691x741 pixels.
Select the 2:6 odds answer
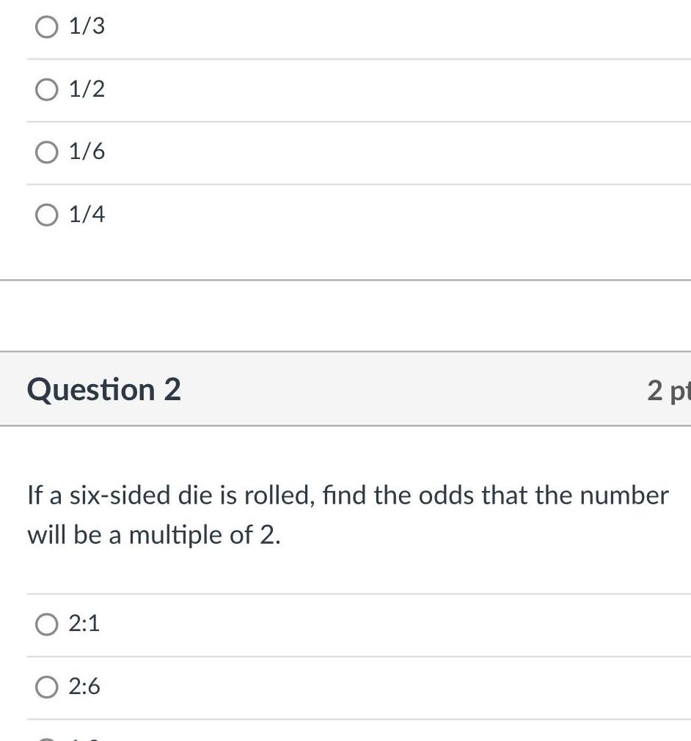47,687
